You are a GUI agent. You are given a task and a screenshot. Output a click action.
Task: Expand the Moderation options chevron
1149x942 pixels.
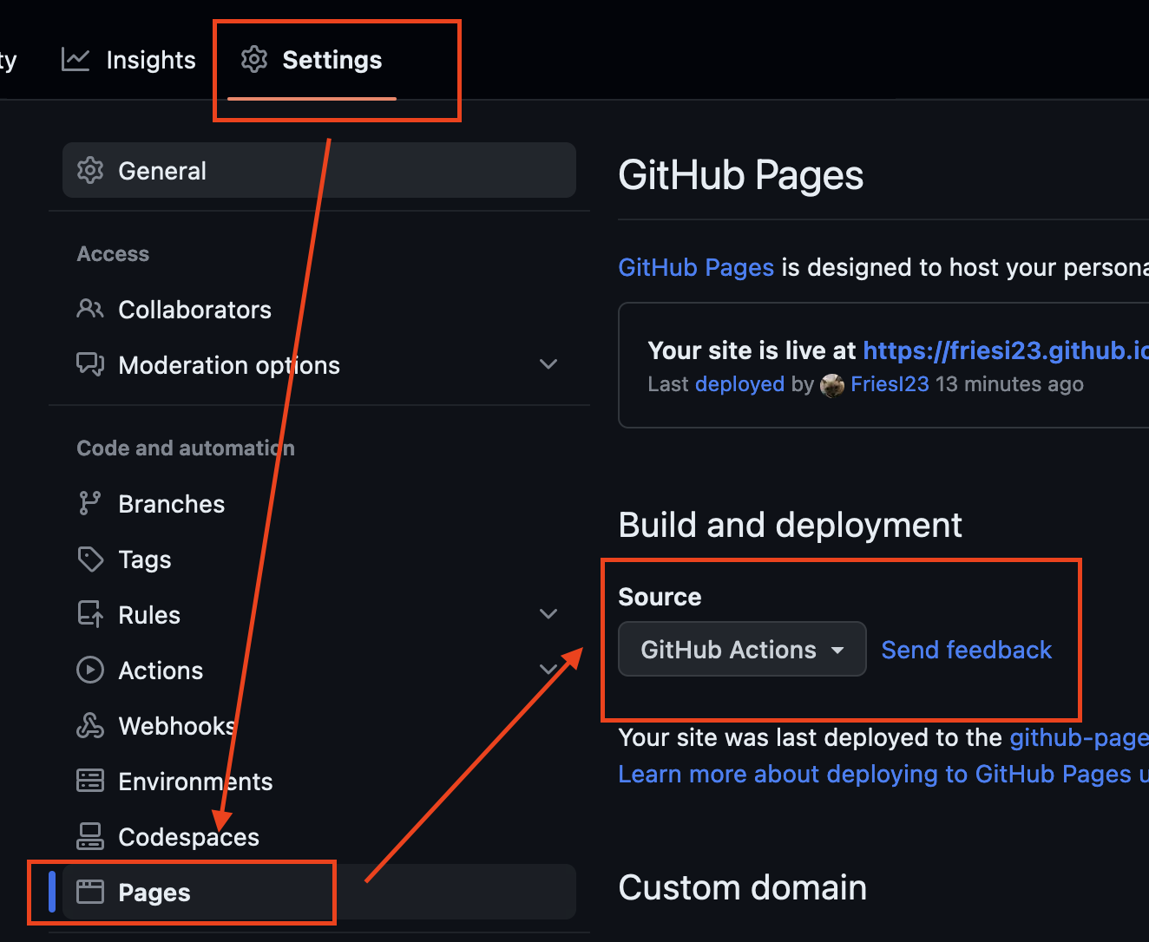[548, 364]
